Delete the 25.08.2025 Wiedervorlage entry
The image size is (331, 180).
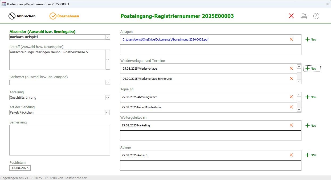[291, 68]
